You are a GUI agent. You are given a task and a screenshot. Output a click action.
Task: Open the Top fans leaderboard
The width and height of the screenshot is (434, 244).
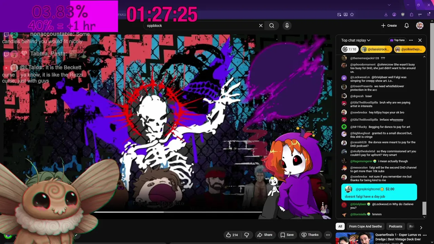pos(397,40)
